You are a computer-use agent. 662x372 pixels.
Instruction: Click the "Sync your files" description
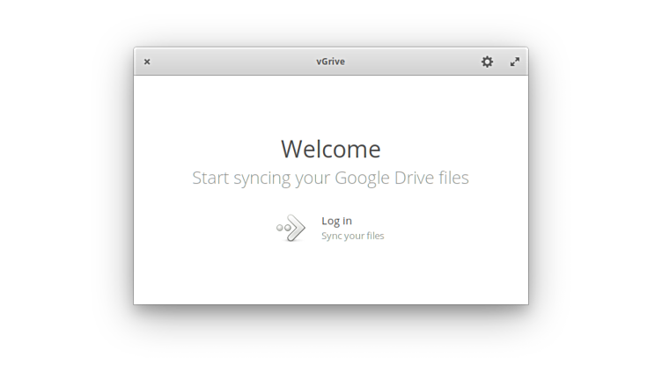click(x=352, y=236)
